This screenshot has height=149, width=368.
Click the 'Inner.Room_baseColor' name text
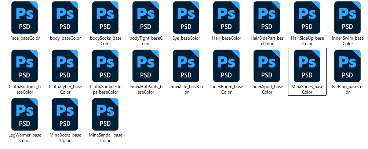click(226, 90)
